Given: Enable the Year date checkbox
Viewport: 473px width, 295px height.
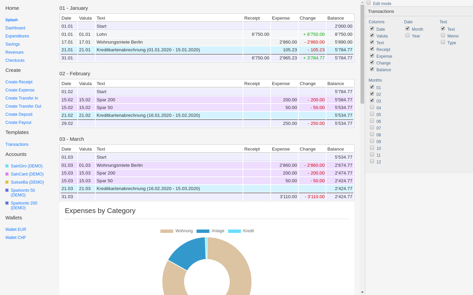Looking at the screenshot, I should pyautogui.click(x=407, y=35).
